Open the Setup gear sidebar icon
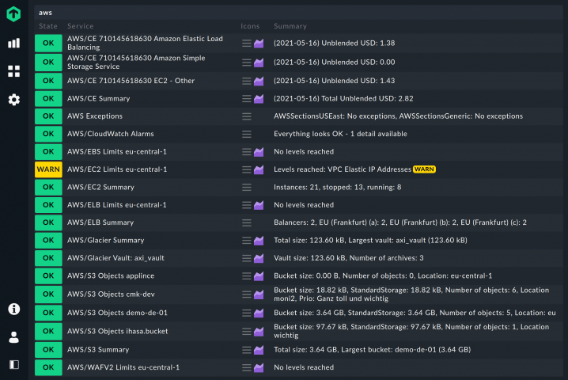Viewport: 568px width, 380px height. [13, 99]
